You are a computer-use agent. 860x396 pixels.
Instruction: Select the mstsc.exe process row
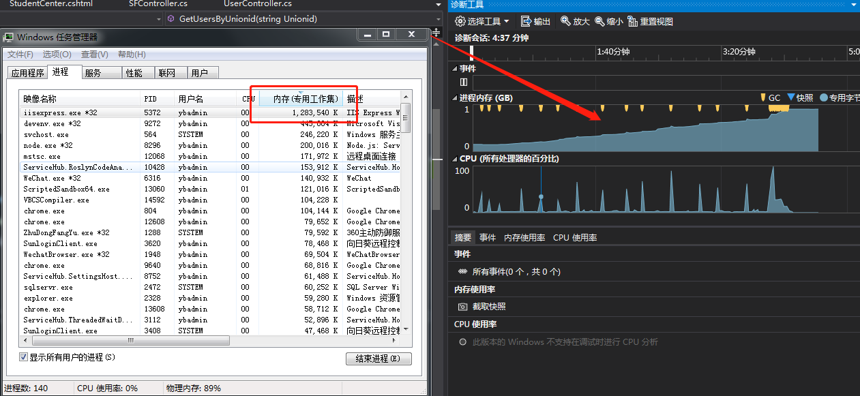(x=210, y=156)
